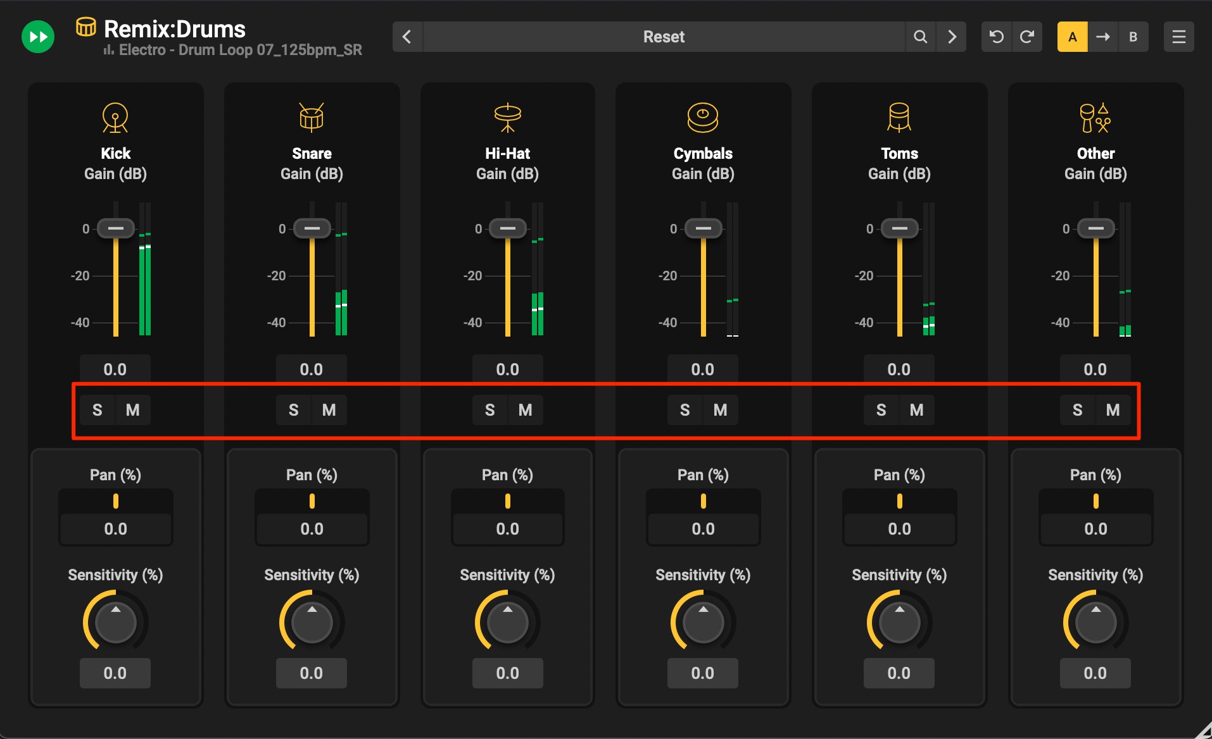Click the Other sensitivity value field
This screenshot has width=1212, height=739.
point(1095,673)
